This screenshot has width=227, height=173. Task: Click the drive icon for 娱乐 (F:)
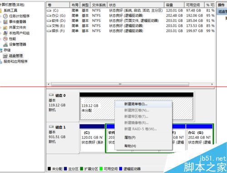click(x=49, y=31)
